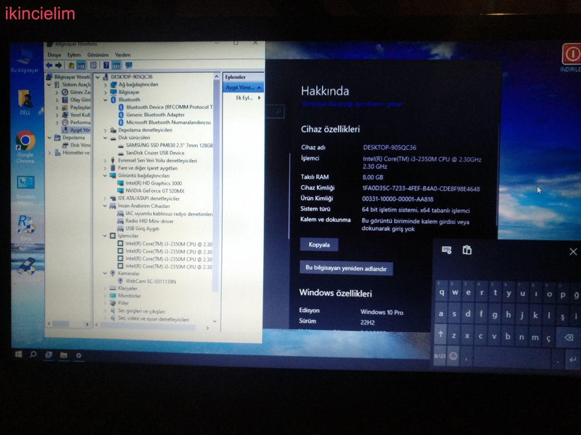The height and width of the screenshot is (435, 581).
Task: Select Olay Görüntüleyicisi icon in left tree
Action: tap(65, 100)
